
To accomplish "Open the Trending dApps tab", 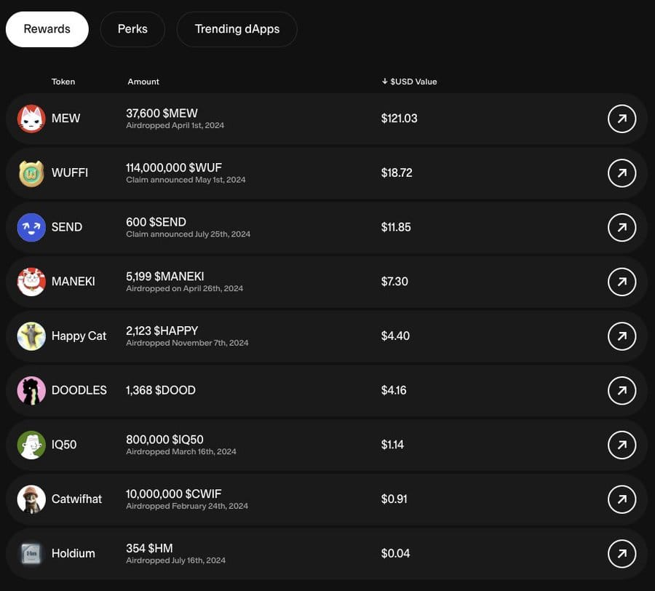I will [237, 29].
